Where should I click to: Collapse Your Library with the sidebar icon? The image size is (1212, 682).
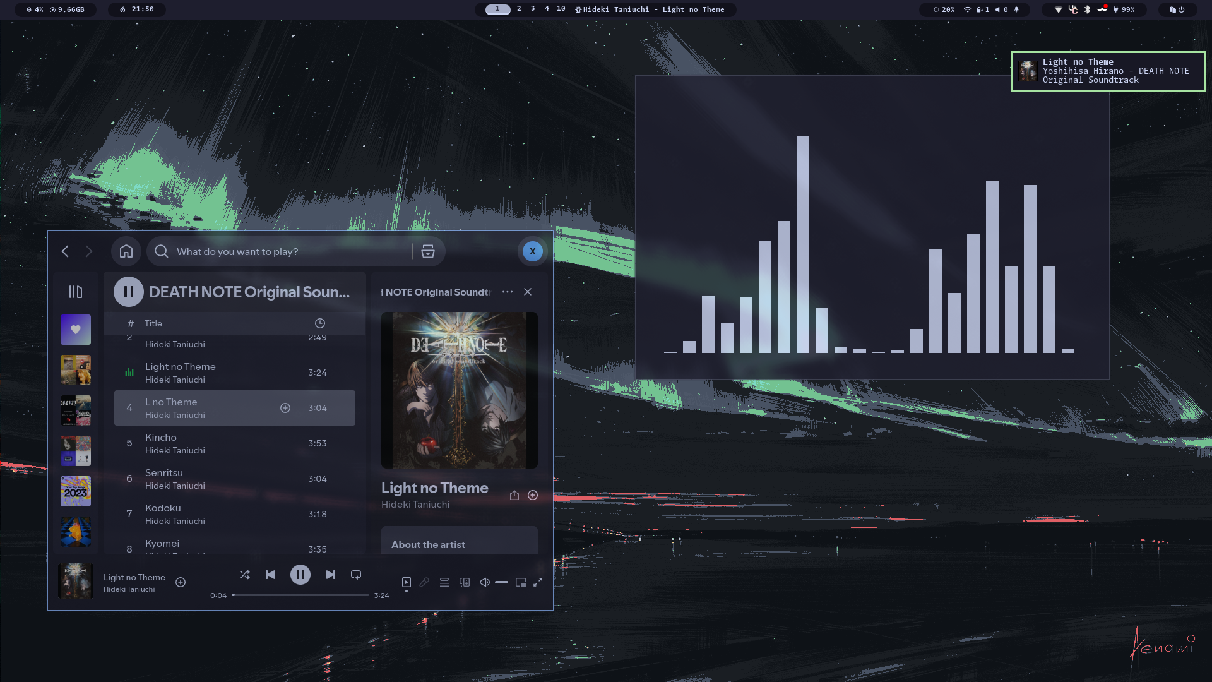[x=75, y=290]
